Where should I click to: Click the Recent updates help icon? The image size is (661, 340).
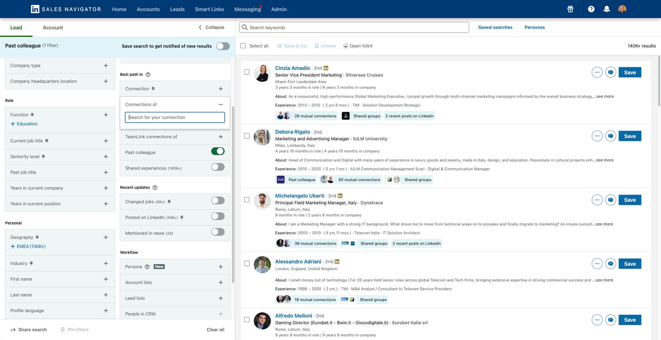click(155, 188)
